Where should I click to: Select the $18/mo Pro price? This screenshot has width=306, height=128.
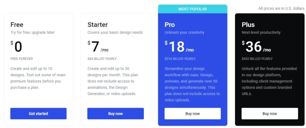click(179, 47)
